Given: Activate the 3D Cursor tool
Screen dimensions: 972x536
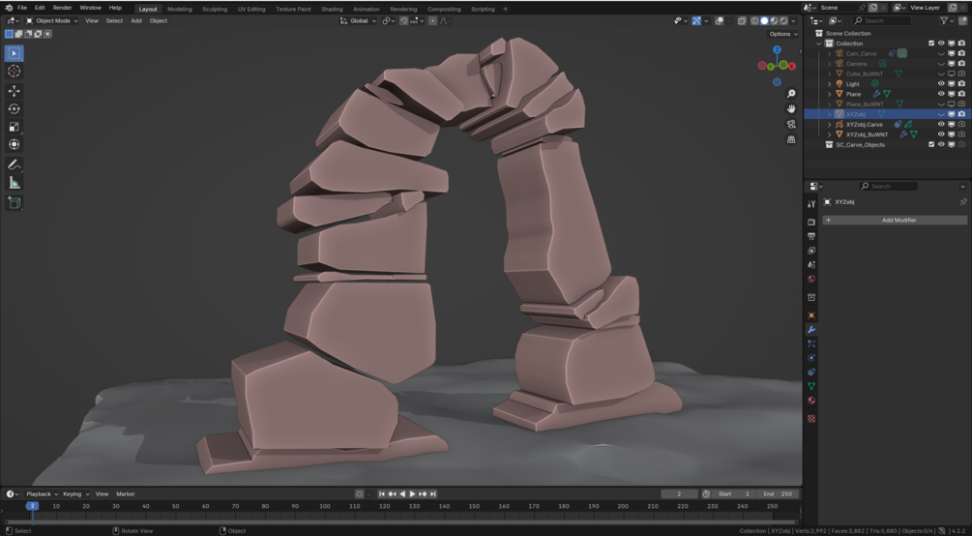Looking at the screenshot, I should (x=14, y=72).
